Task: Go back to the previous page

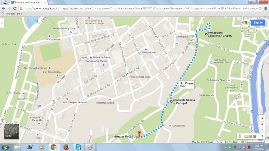Action: (3, 8)
